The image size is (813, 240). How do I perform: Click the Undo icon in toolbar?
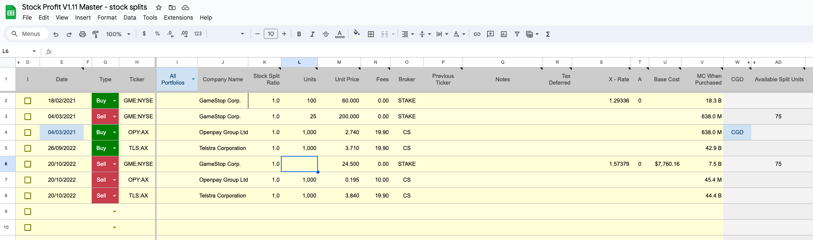[56, 34]
